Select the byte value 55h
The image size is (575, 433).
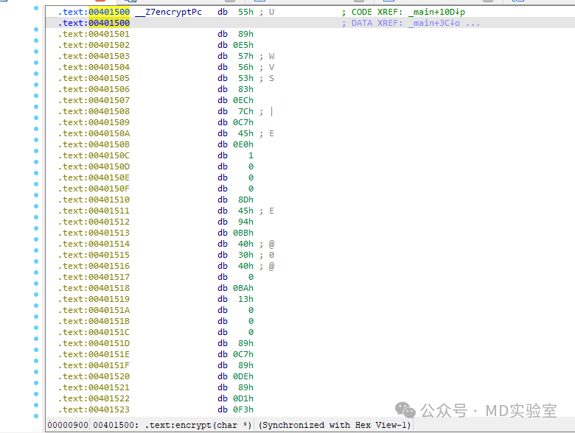(x=245, y=12)
